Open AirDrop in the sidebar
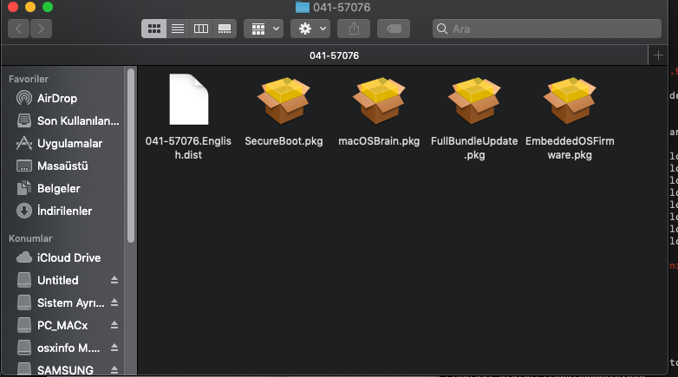Screen dimensions: 678x377 click(x=57, y=98)
